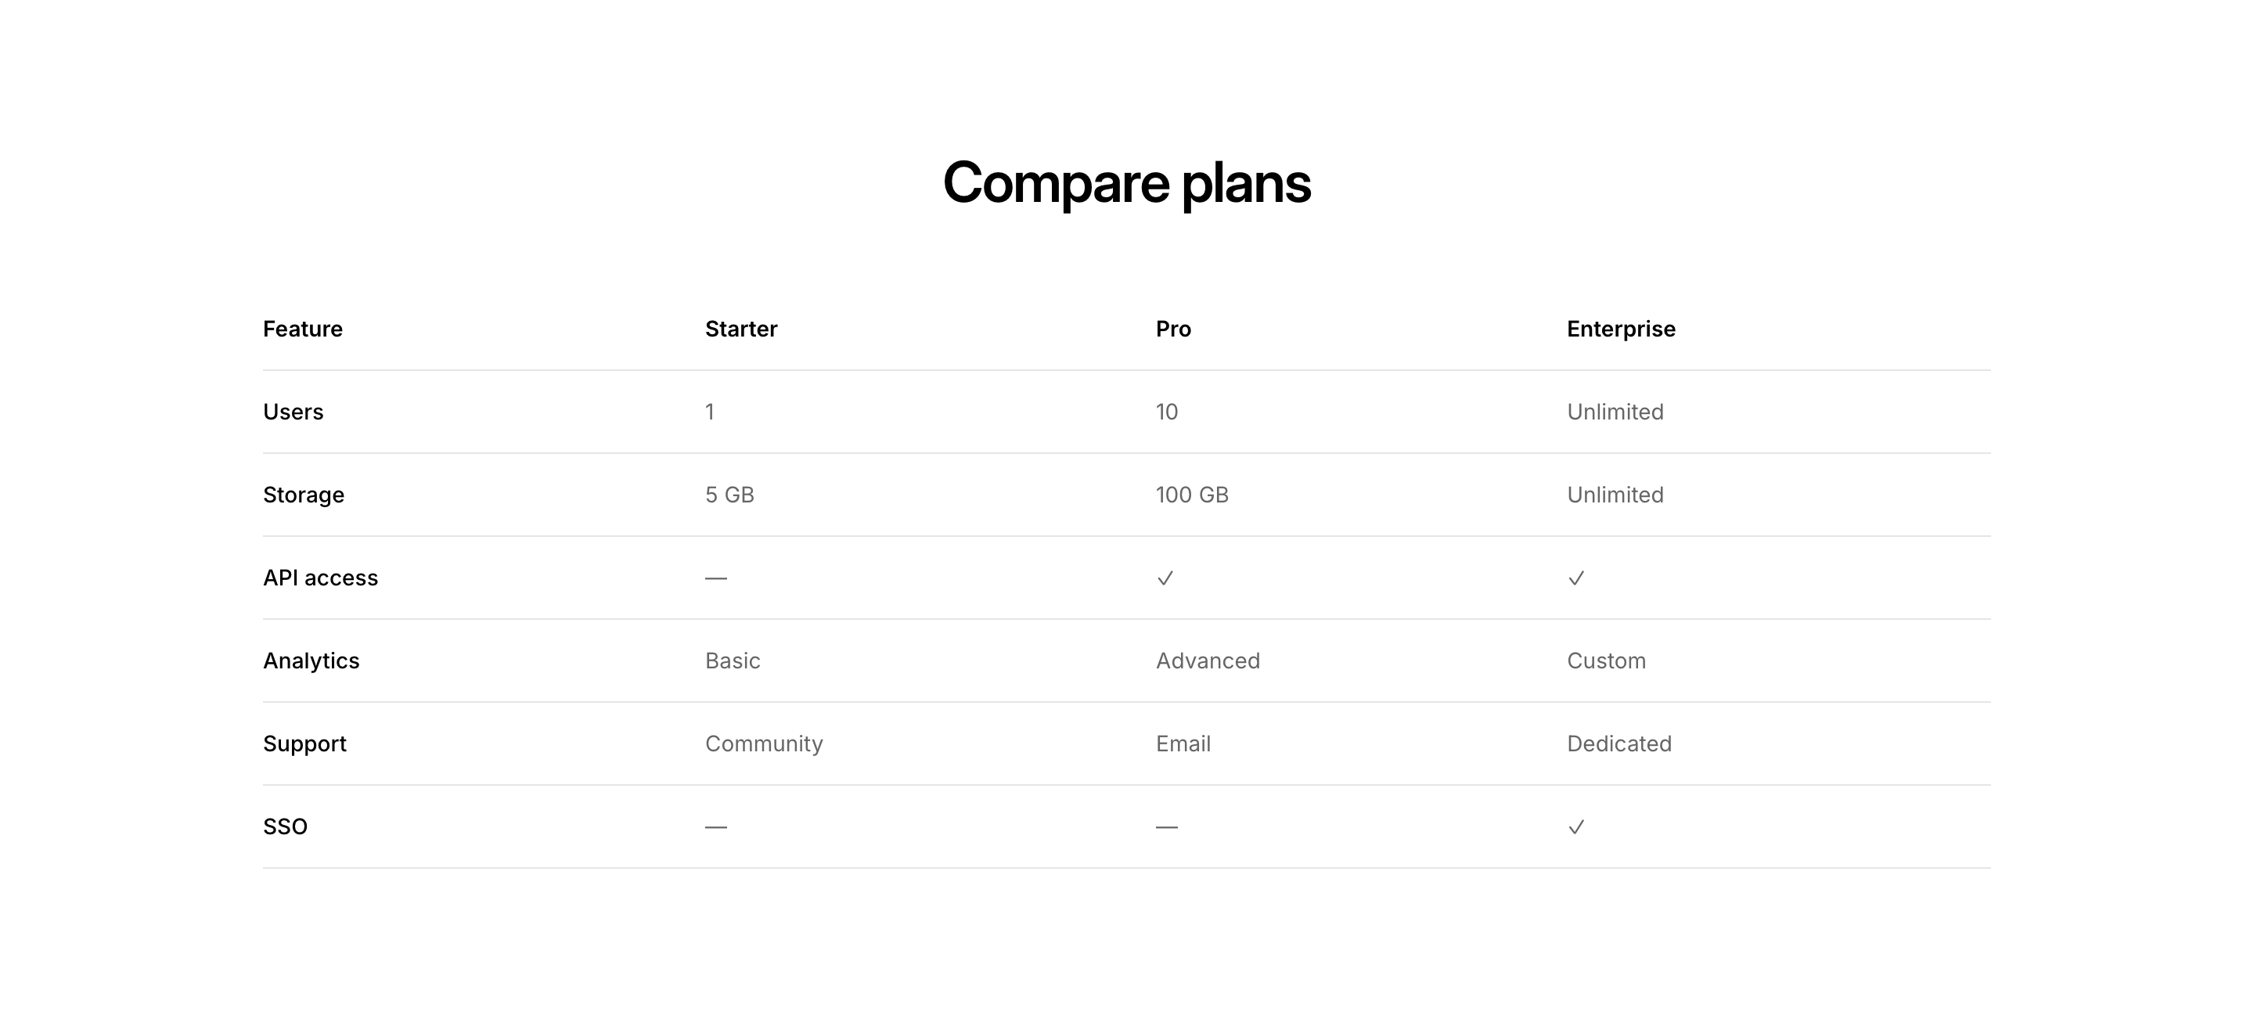Click the Feature column header
Image resolution: width=2254 pixels, height=1019 pixels.
point(303,329)
